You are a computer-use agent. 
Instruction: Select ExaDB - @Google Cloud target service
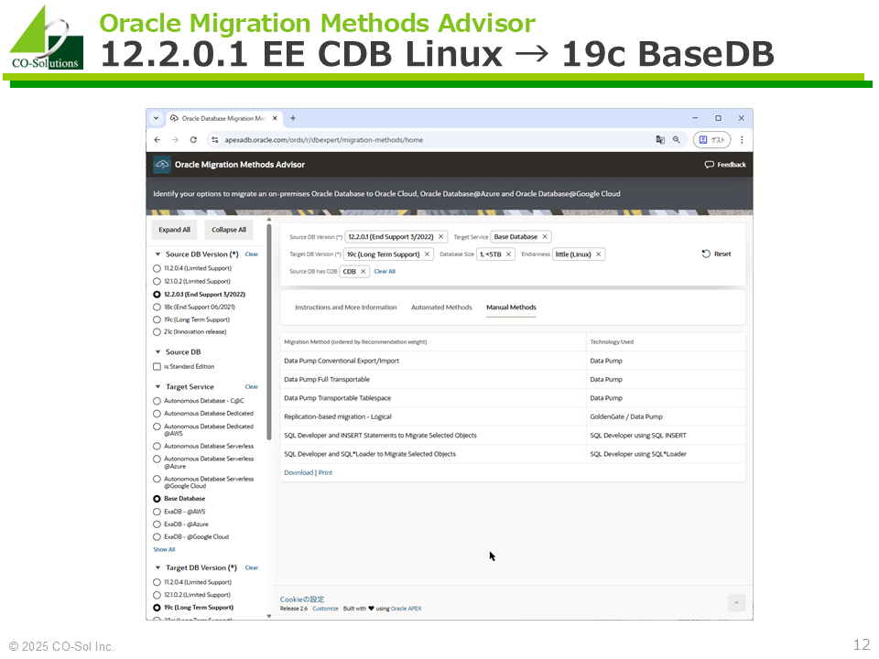click(157, 537)
